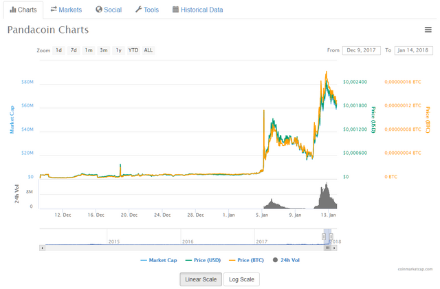Image resolution: width=440 pixels, height=289 pixels.
Task: Click the 2015 label in the navigator
Action: tap(114, 242)
